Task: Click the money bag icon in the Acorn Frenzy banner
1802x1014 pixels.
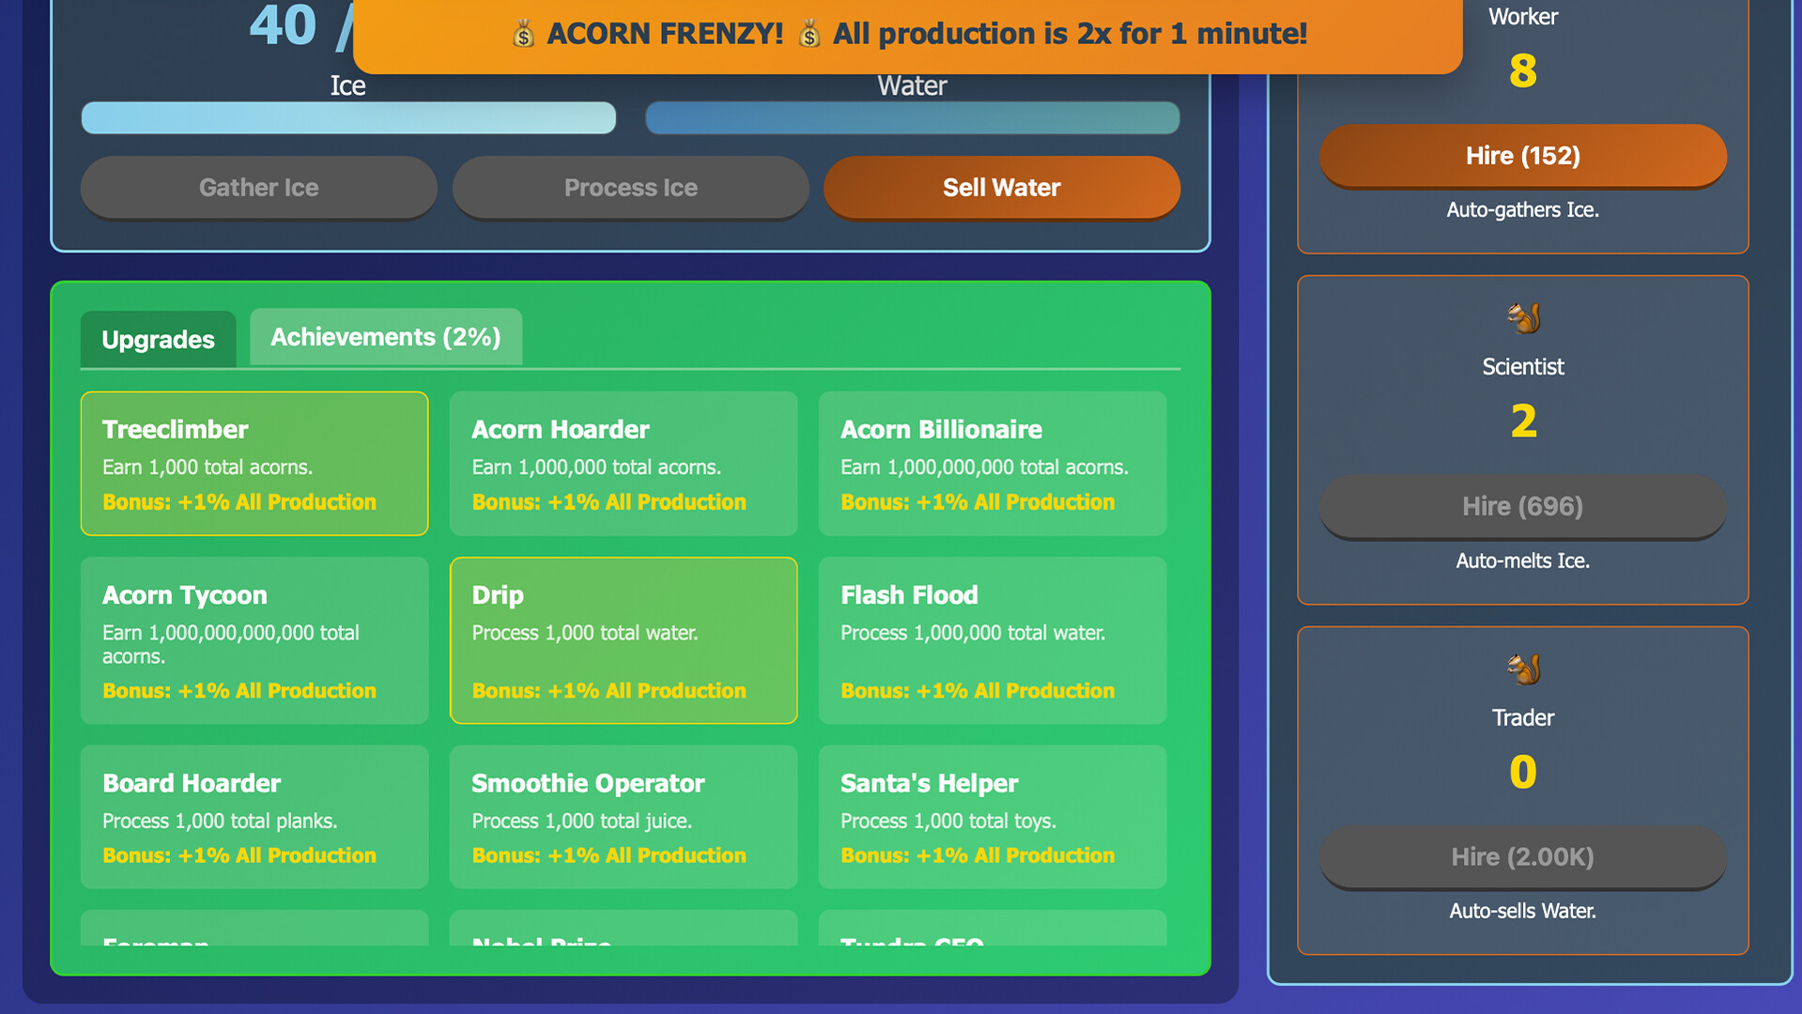Action: (x=523, y=35)
